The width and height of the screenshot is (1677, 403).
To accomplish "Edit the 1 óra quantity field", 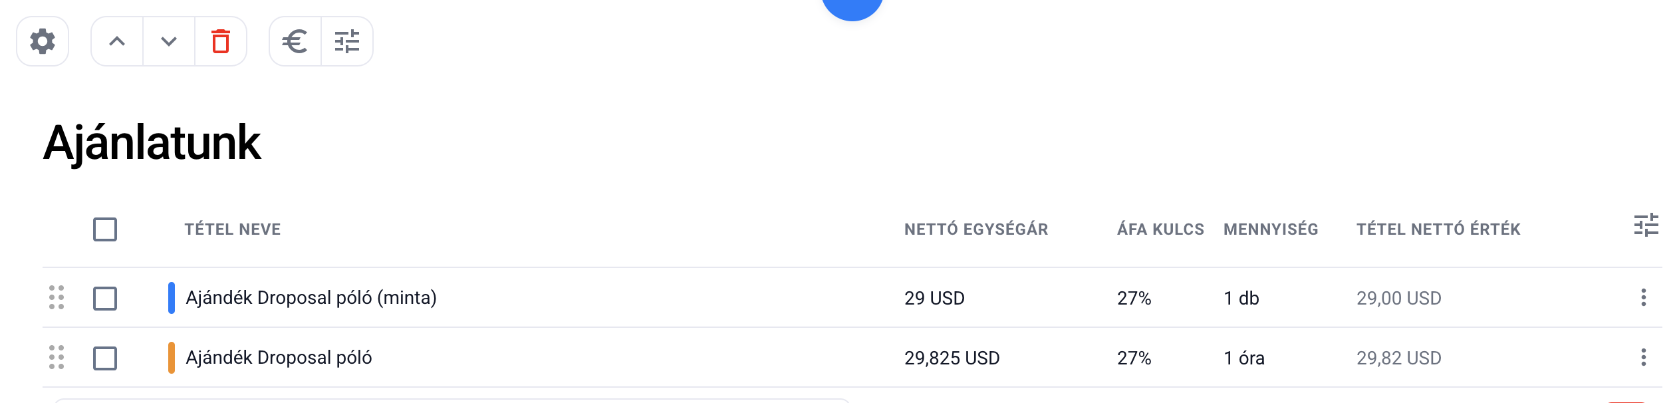I will tap(1243, 358).
